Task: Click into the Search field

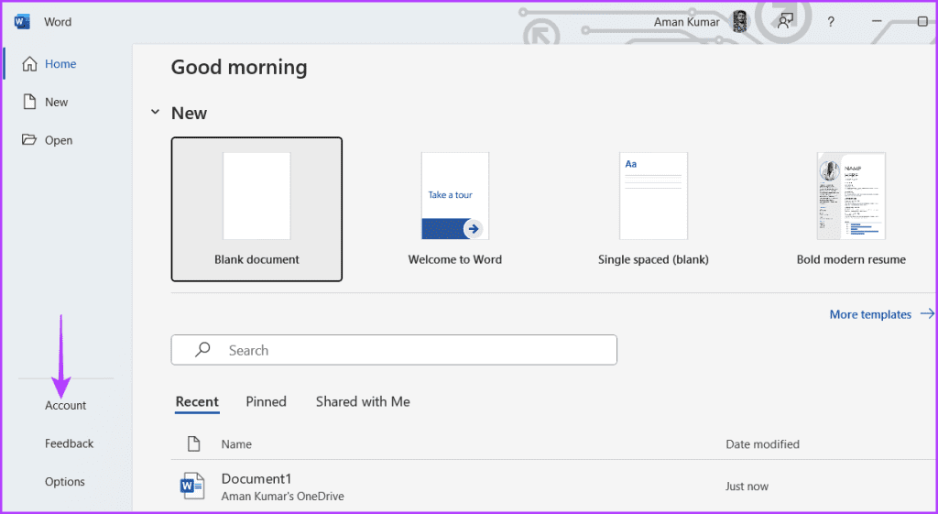Action: (x=394, y=350)
